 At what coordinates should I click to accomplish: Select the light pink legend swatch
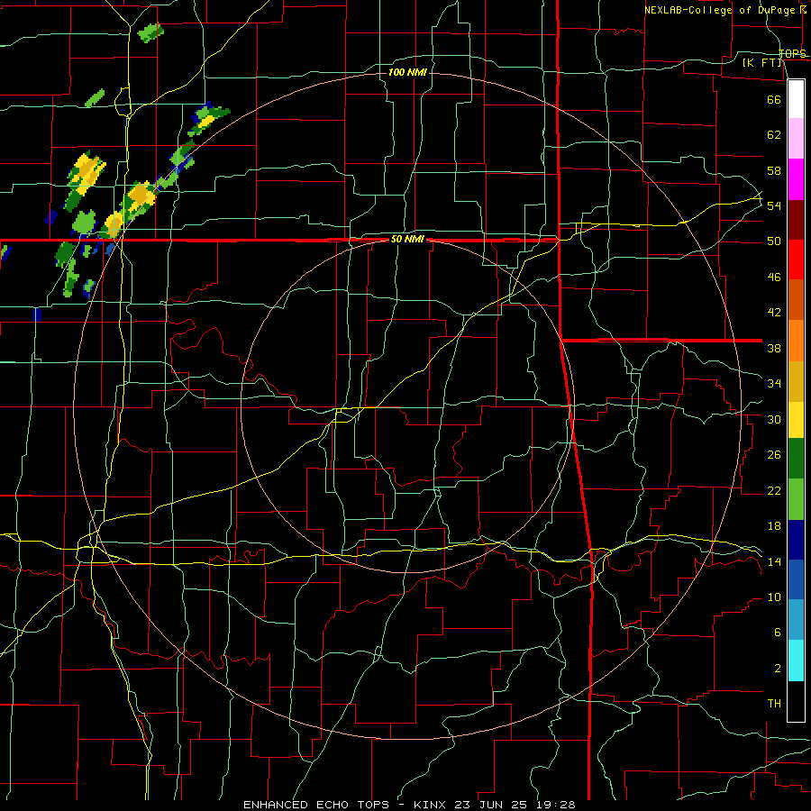pyautogui.click(x=796, y=139)
